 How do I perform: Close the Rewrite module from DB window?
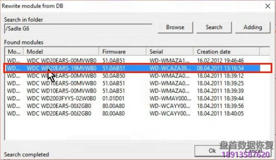(x=267, y=6)
